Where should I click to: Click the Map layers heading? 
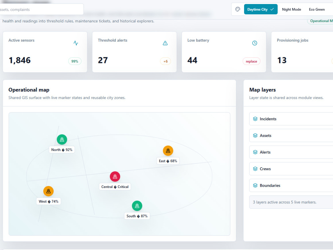point(262,90)
